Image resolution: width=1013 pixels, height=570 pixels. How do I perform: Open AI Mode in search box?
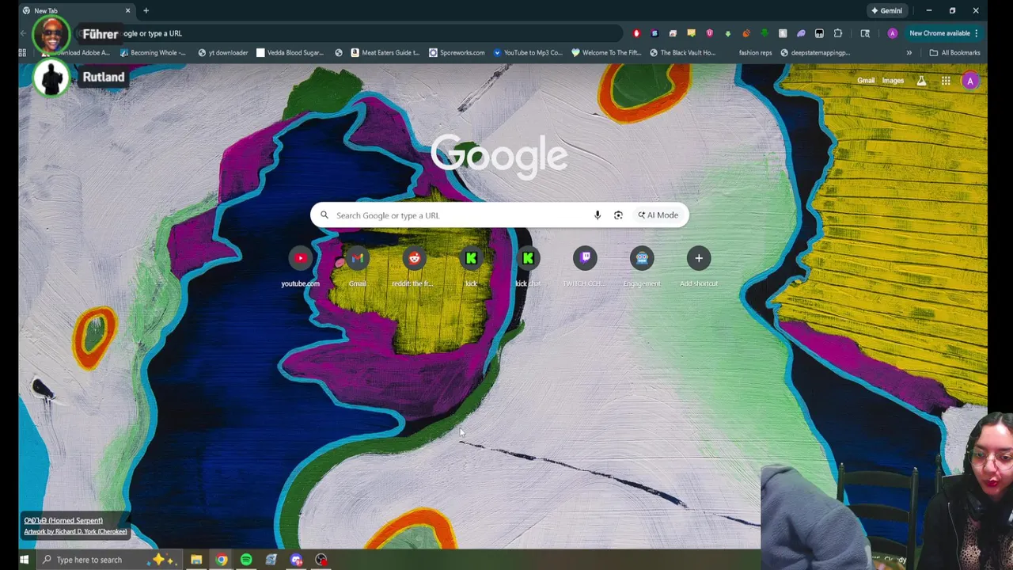(658, 215)
